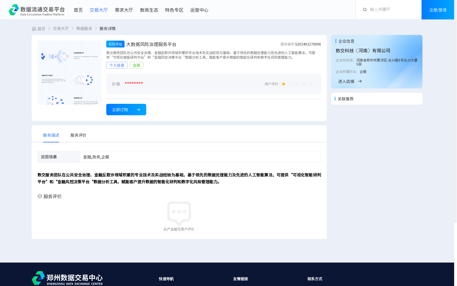Click 进入店铺 link
This screenshot has height=286, width=457.
coord(346,82)
